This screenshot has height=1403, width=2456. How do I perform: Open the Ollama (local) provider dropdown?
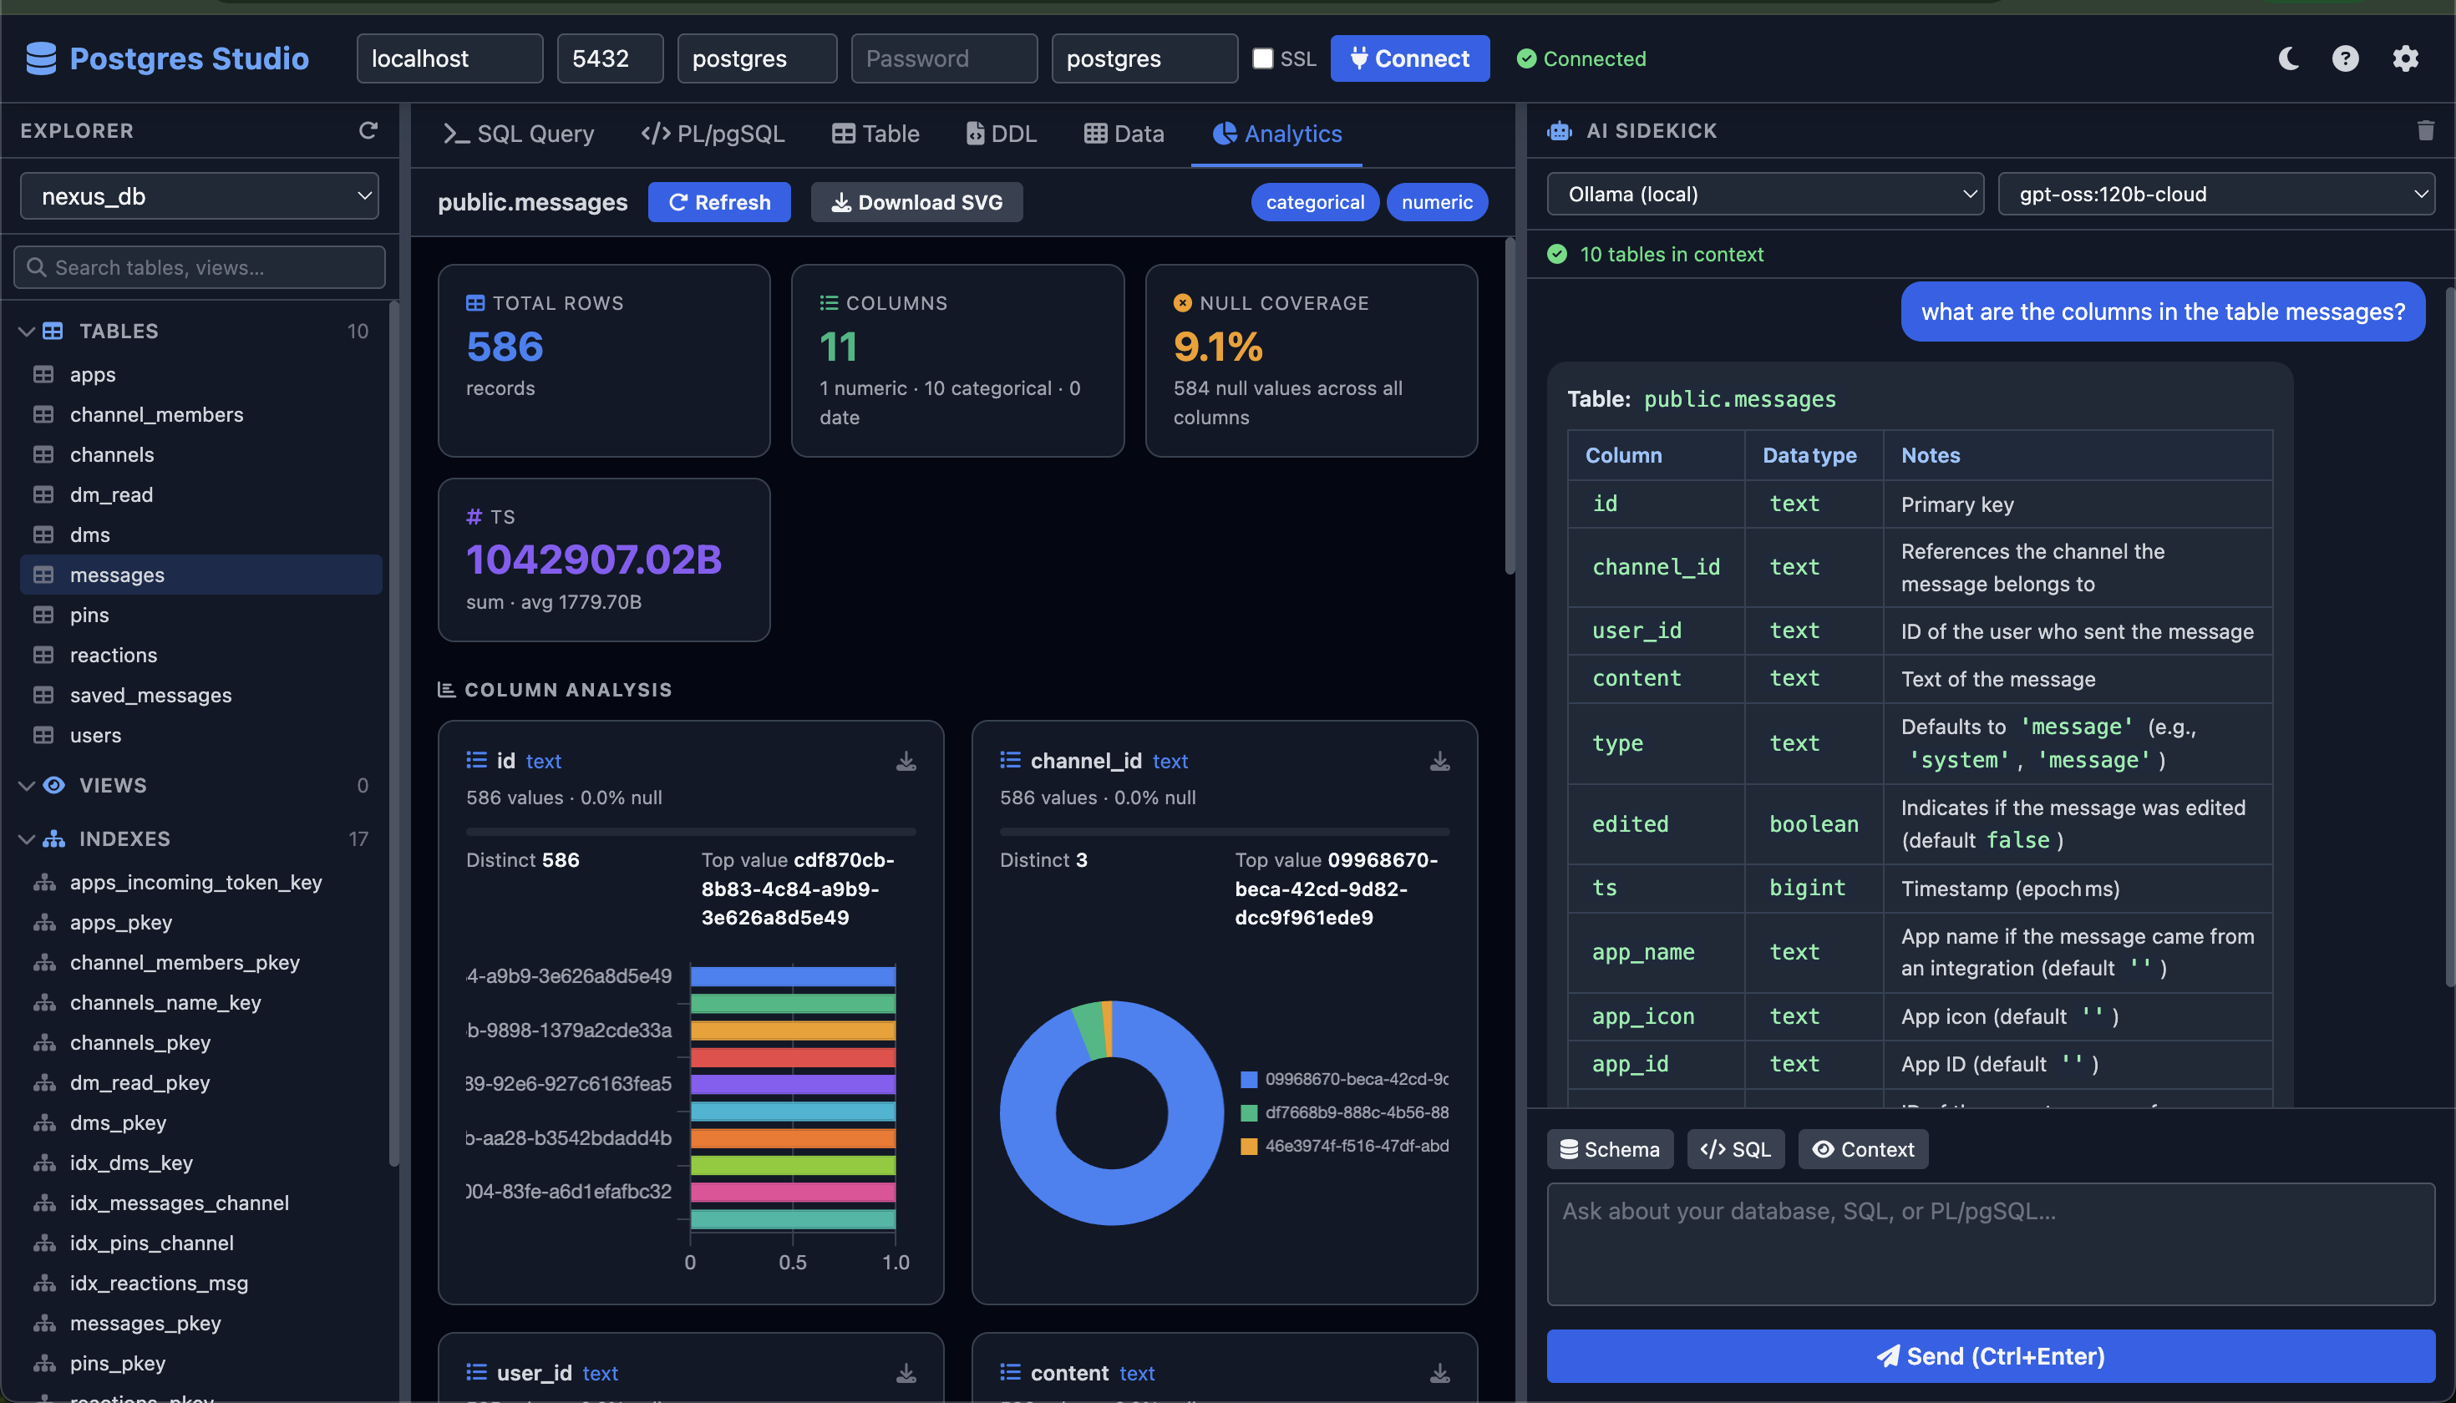1765,194
